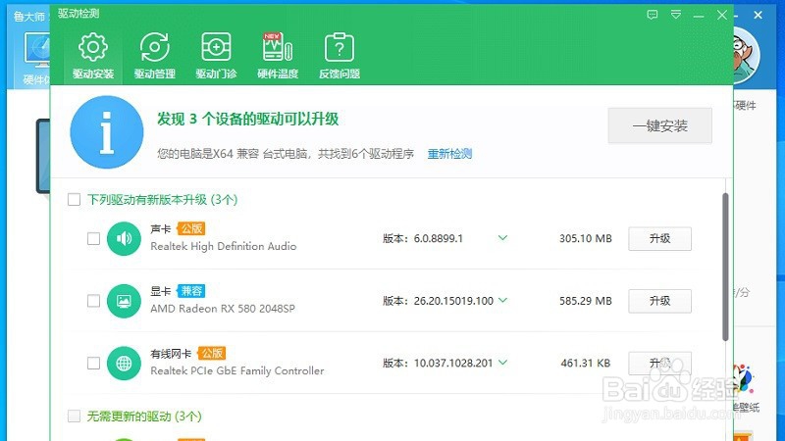
Task: Click the 305.10 MB size value
Action: coord(586,238)
